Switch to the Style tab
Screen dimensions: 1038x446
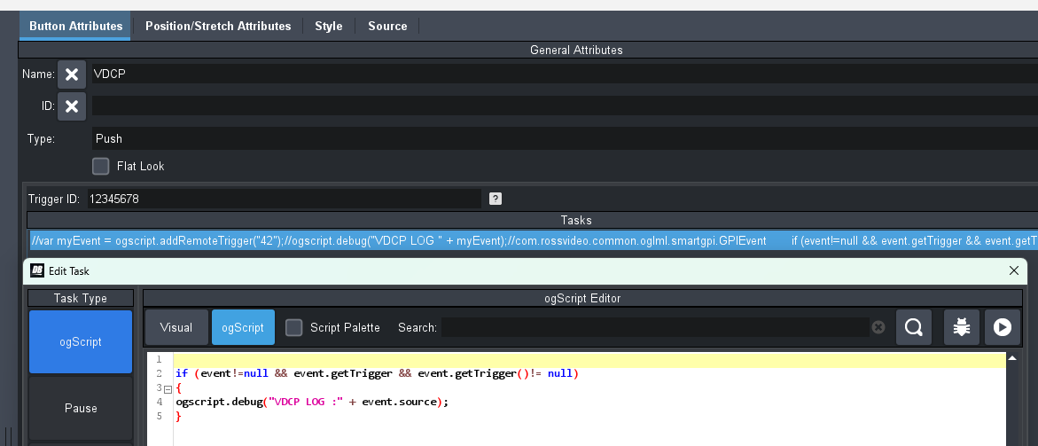point(328,26)
